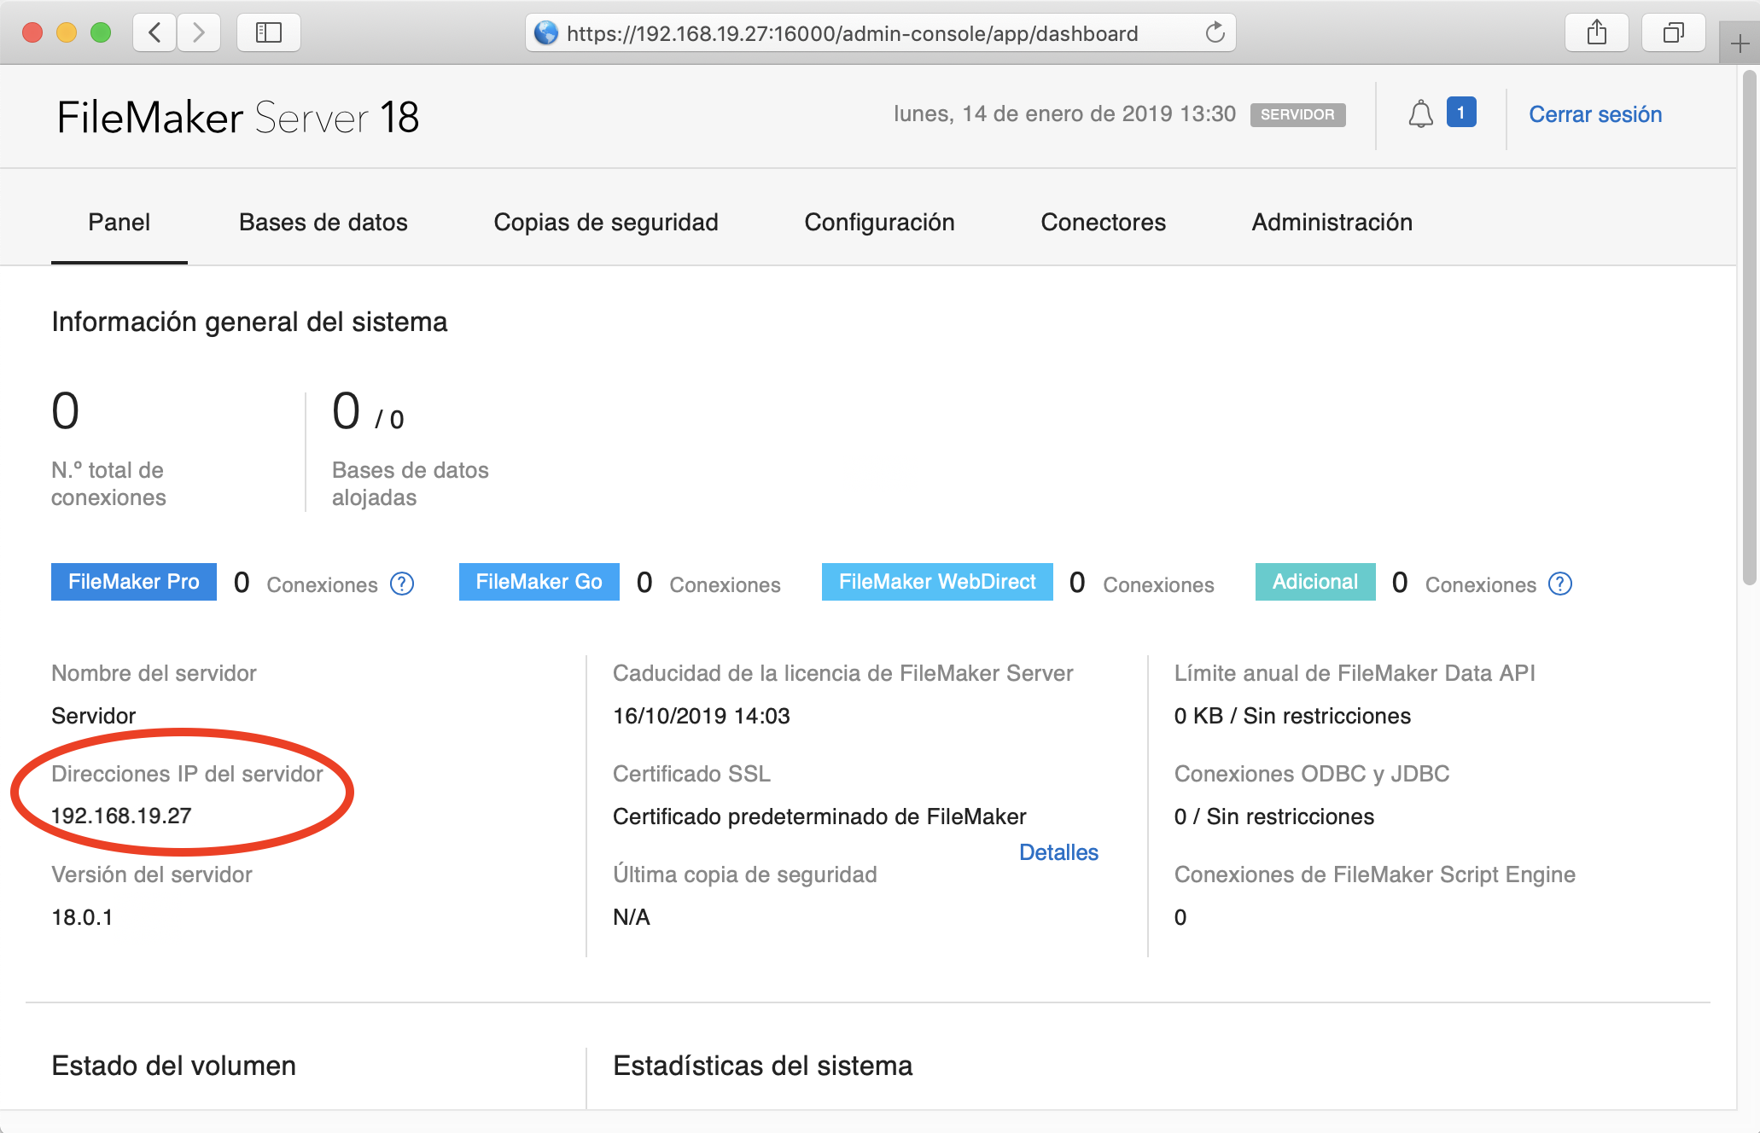Open the Copias de seguridad tab
Viewport: 1760px width, 1133px height.
point(606,223)
